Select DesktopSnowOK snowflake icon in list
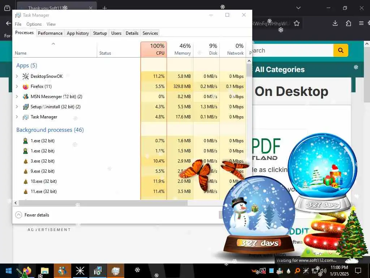This screenshot has height=278, width=370. point(26,76)
